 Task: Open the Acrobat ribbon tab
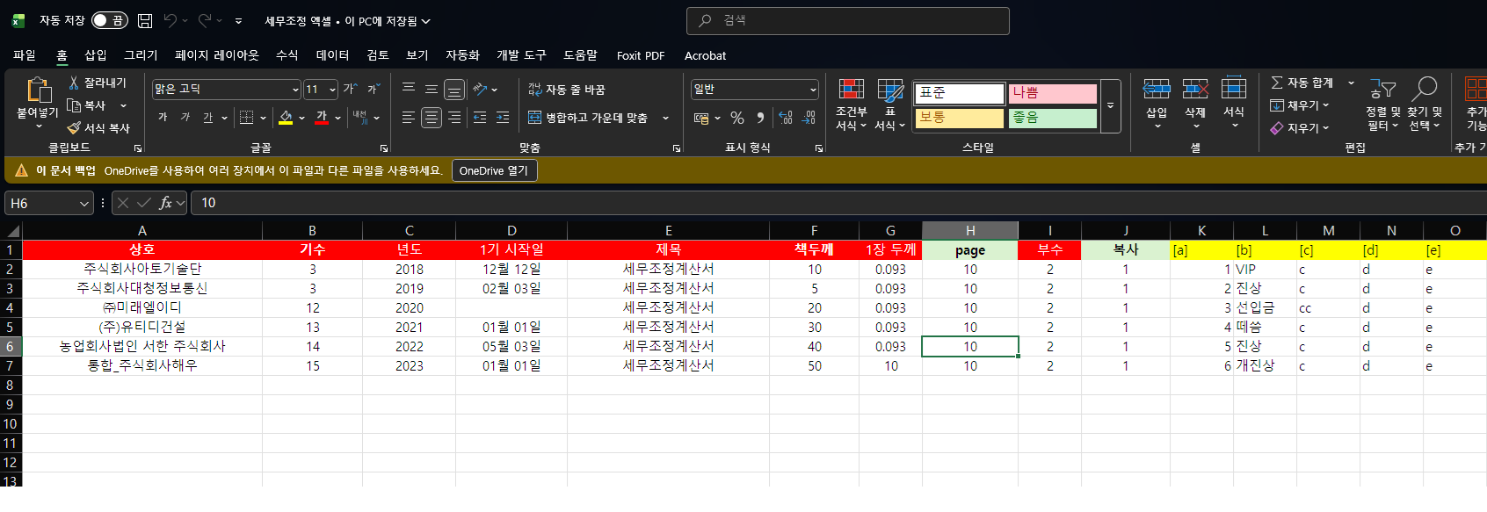705,55
